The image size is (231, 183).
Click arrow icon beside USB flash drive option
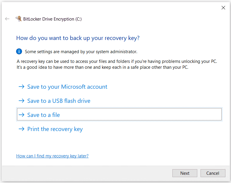click(21, 101)
